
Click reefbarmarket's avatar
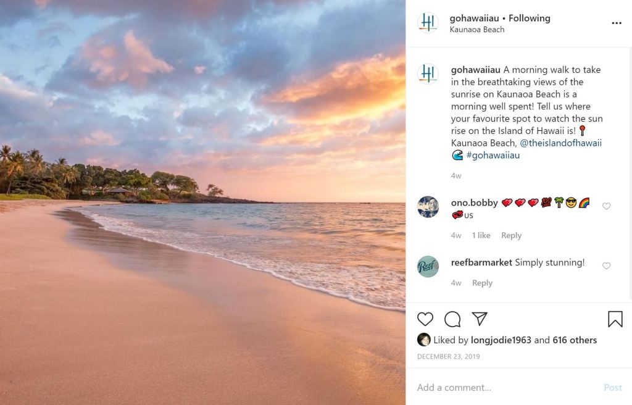pyautogui.click(x=428, y=266)
